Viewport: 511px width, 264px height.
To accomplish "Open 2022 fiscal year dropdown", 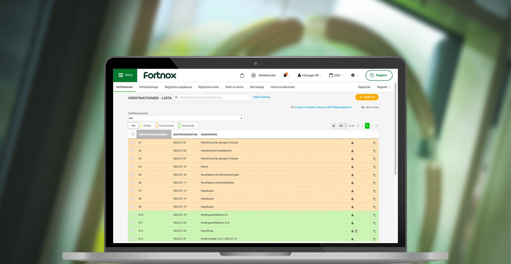I will tap(336, 75).
